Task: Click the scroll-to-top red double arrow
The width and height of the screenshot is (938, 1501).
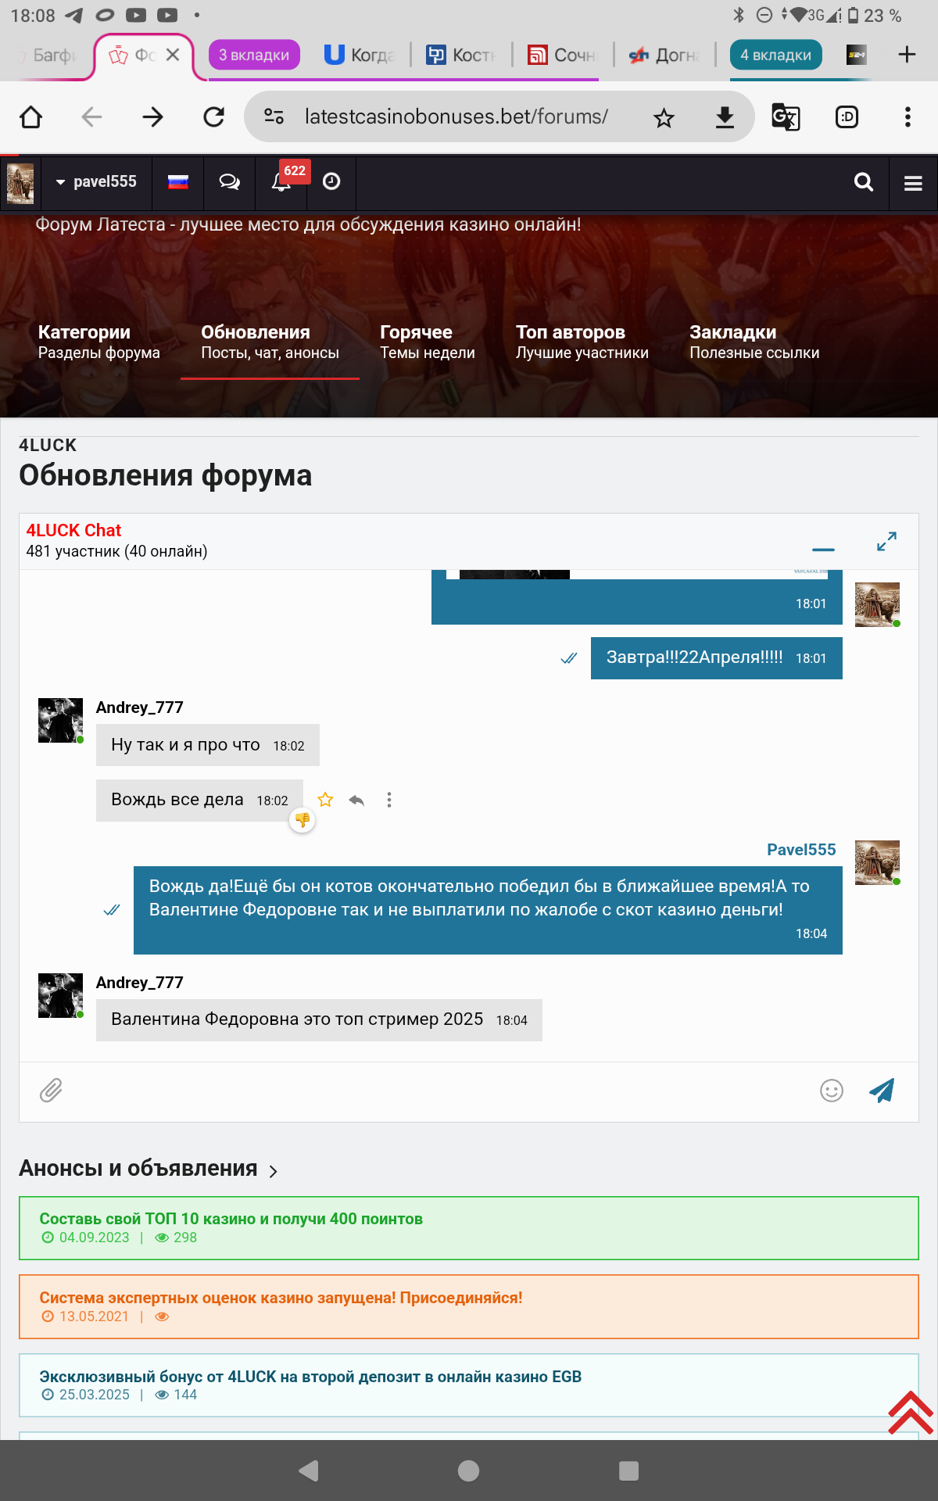Action: coord(911,1413)
